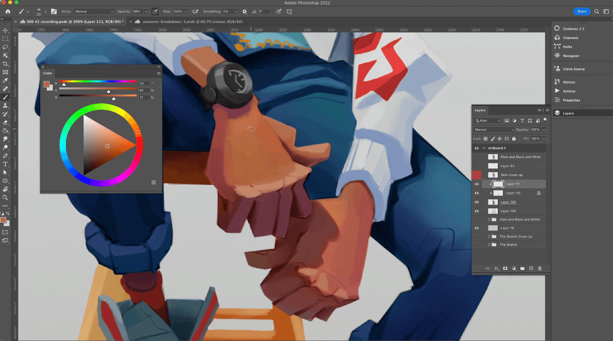Image resolution: width=613 pixels, height=341 pixels.
Task: Select the Paint Bucket tool
Action: [x=5, y=131]
